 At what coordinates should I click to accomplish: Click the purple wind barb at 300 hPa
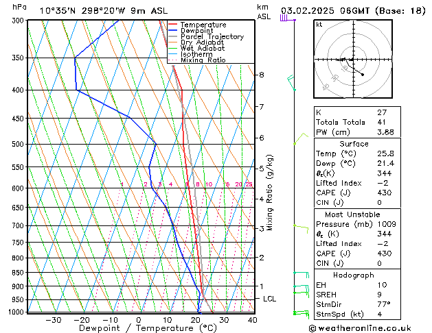288,18
